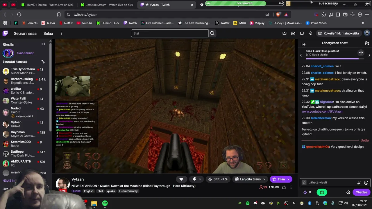Reload the Twitch page

19,15
